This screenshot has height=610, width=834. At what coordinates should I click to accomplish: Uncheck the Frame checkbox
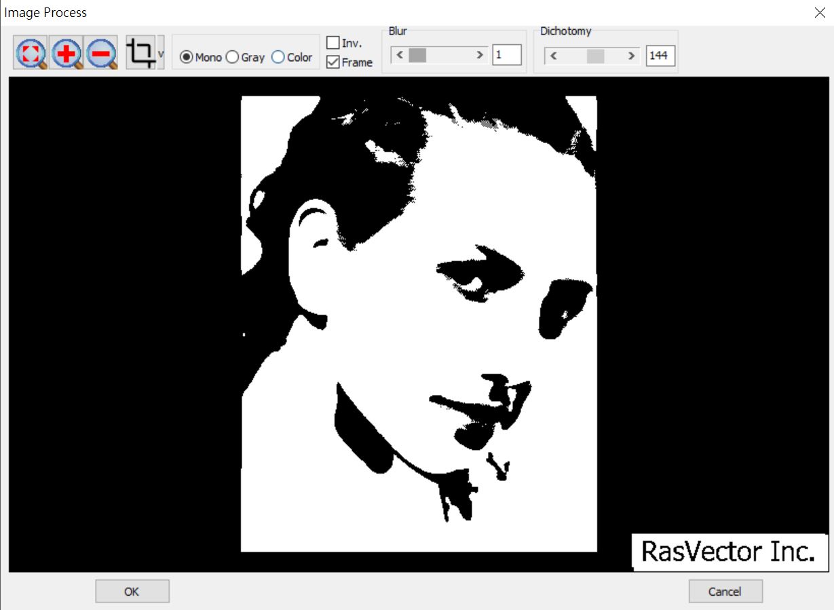333,62
